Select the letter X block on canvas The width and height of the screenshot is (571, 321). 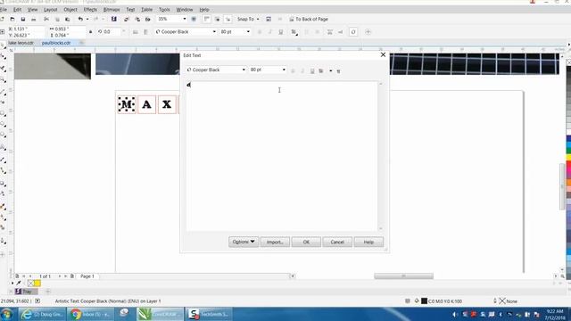(x=167, y=104)
